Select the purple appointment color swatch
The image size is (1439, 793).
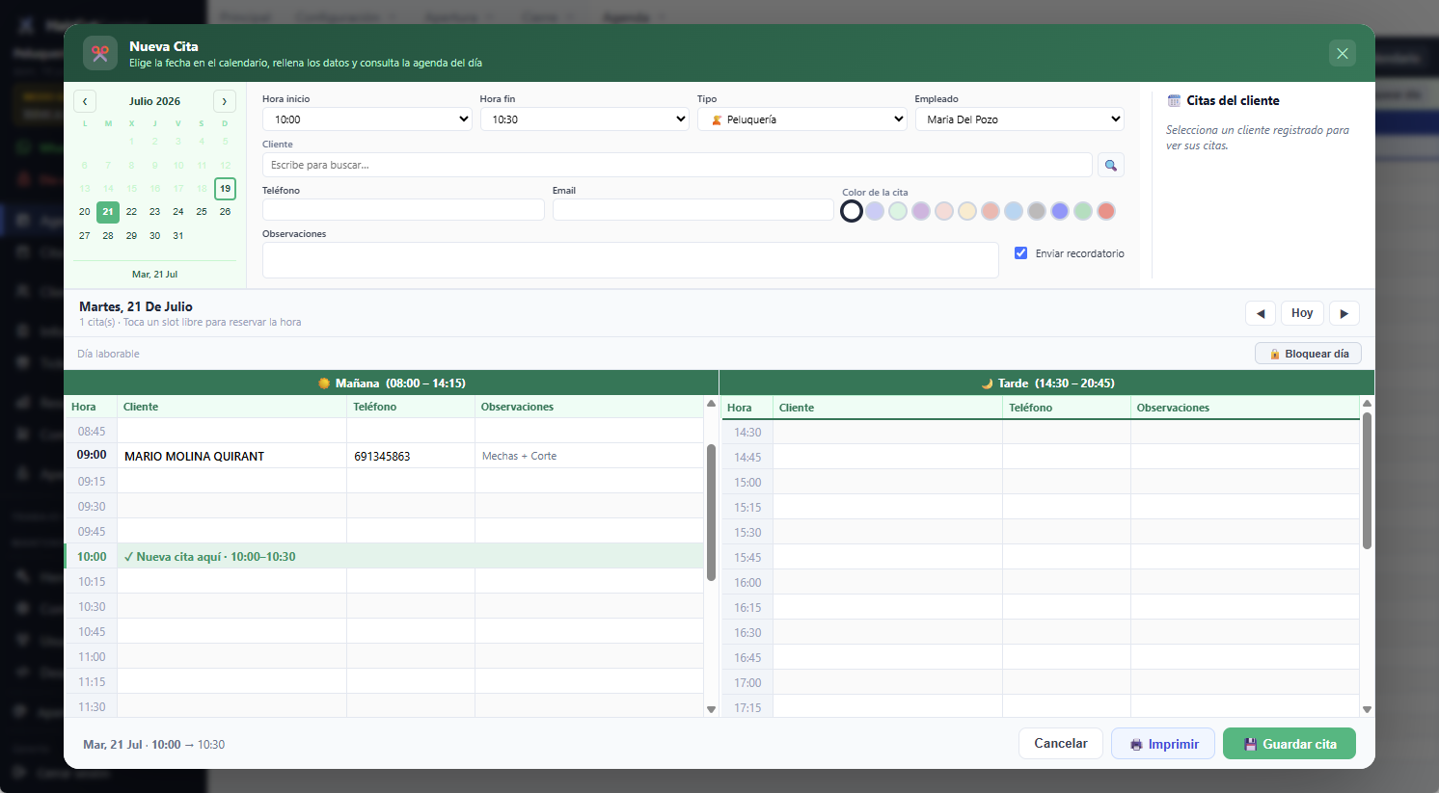point(921,211)
